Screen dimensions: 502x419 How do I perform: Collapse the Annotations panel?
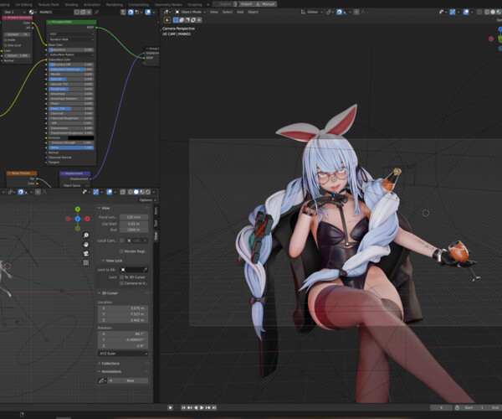point(99,371)
